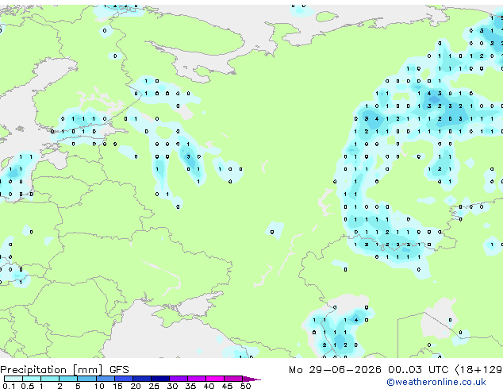Pick the 45–50 mm dark magenta legend box
Screen dimensions: 503x389
233,379
